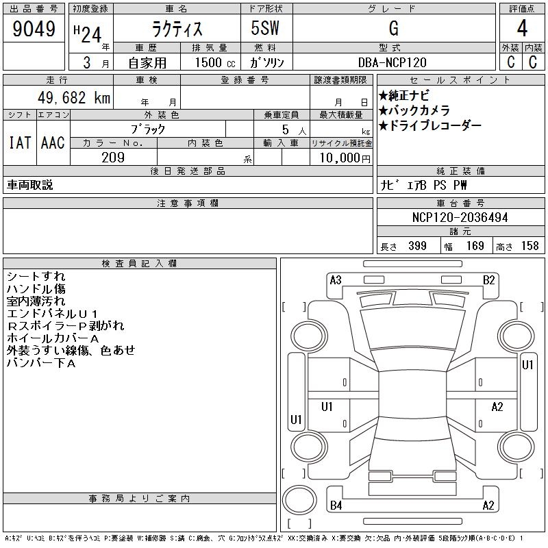
Task: Click the grade value G
Action: pyautogui.click(x=394, y=28)
